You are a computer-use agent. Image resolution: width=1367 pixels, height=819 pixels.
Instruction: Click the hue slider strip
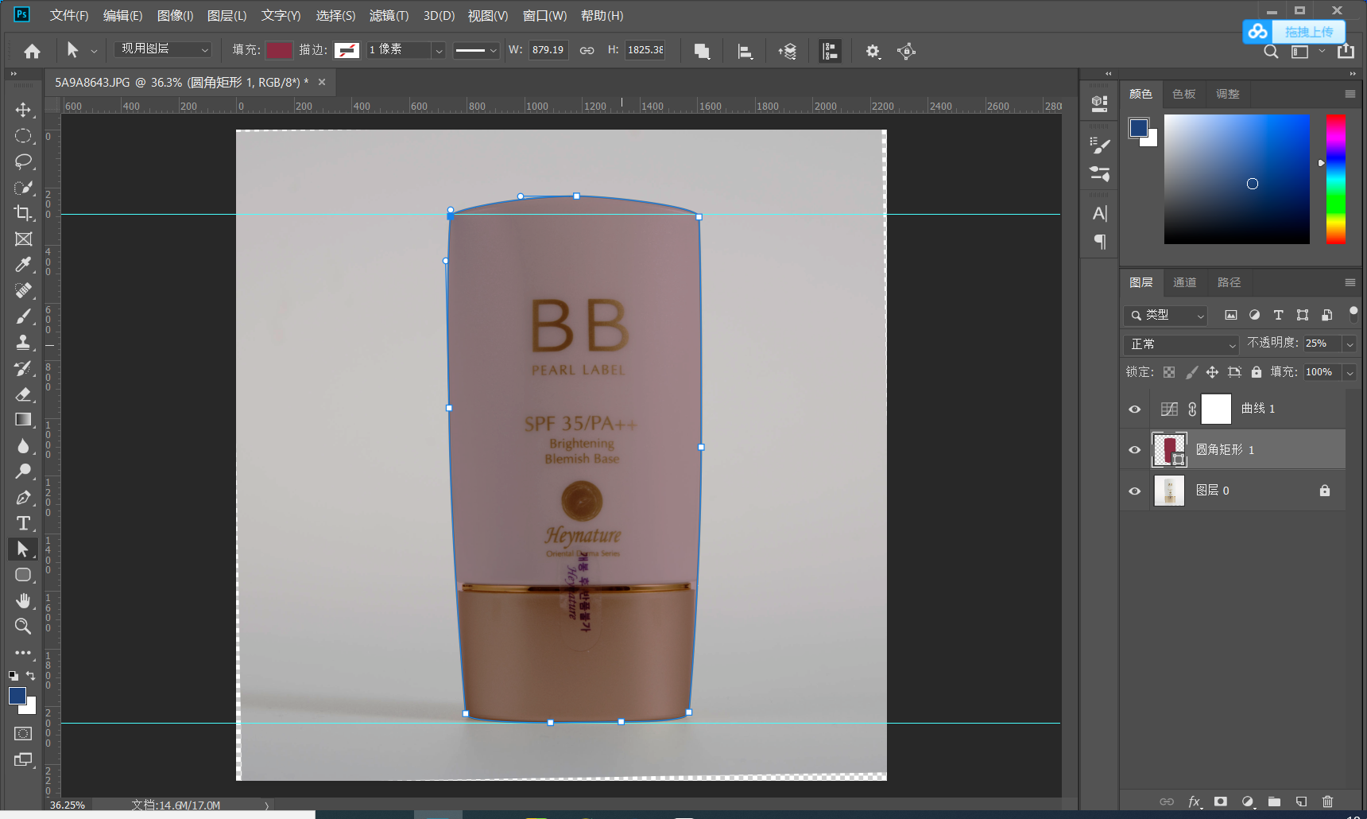[x=1336, y=179]
